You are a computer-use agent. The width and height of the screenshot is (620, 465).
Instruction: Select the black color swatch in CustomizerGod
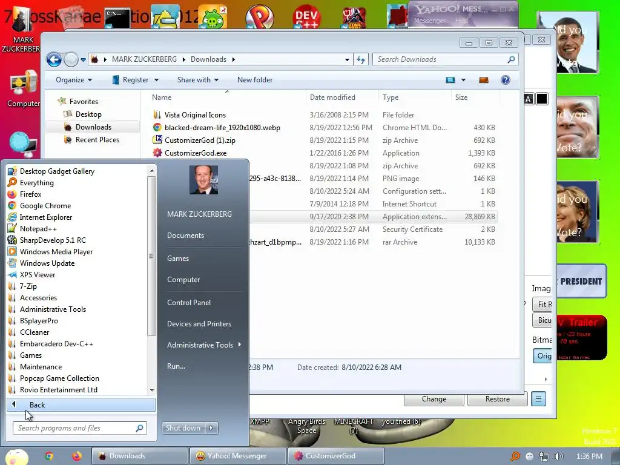542,99
